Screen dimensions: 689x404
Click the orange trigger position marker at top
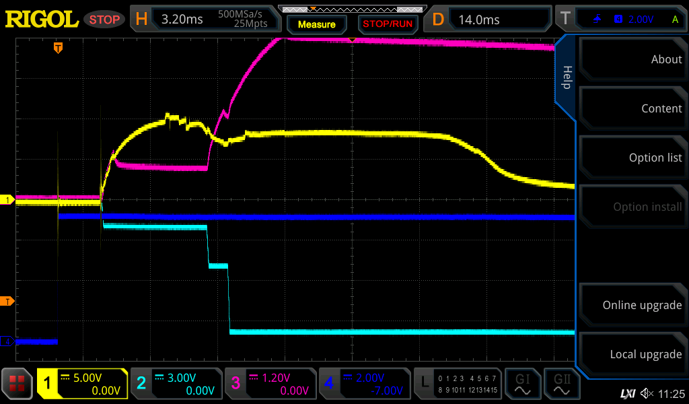click(x=59, y=48)
